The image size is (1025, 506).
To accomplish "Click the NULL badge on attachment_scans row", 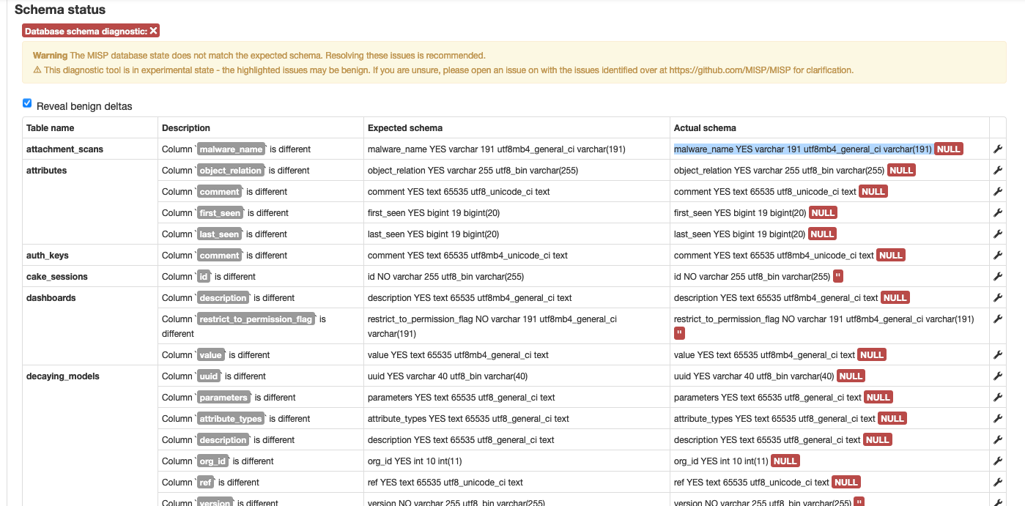I will 949,149.
